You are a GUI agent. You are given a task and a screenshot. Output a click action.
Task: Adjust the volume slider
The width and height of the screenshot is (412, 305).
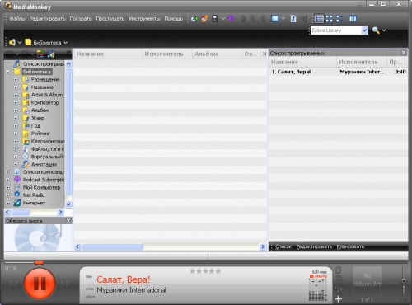(404, 281)
